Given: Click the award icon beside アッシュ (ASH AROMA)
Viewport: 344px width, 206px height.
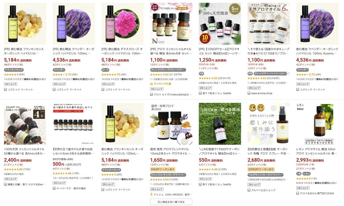Looking at the screenshot, I should (x=151, y=194).
